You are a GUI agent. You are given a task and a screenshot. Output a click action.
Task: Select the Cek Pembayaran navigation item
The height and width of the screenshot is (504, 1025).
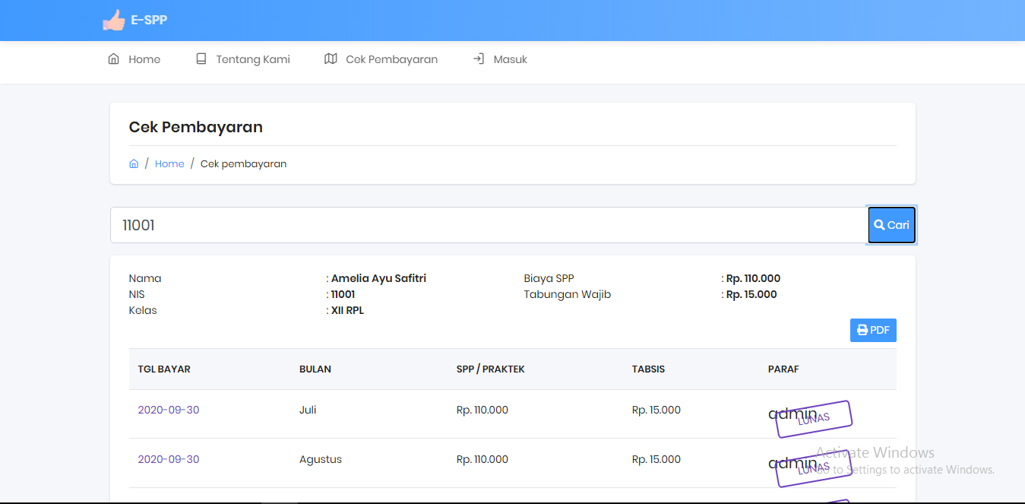[391, 59]
